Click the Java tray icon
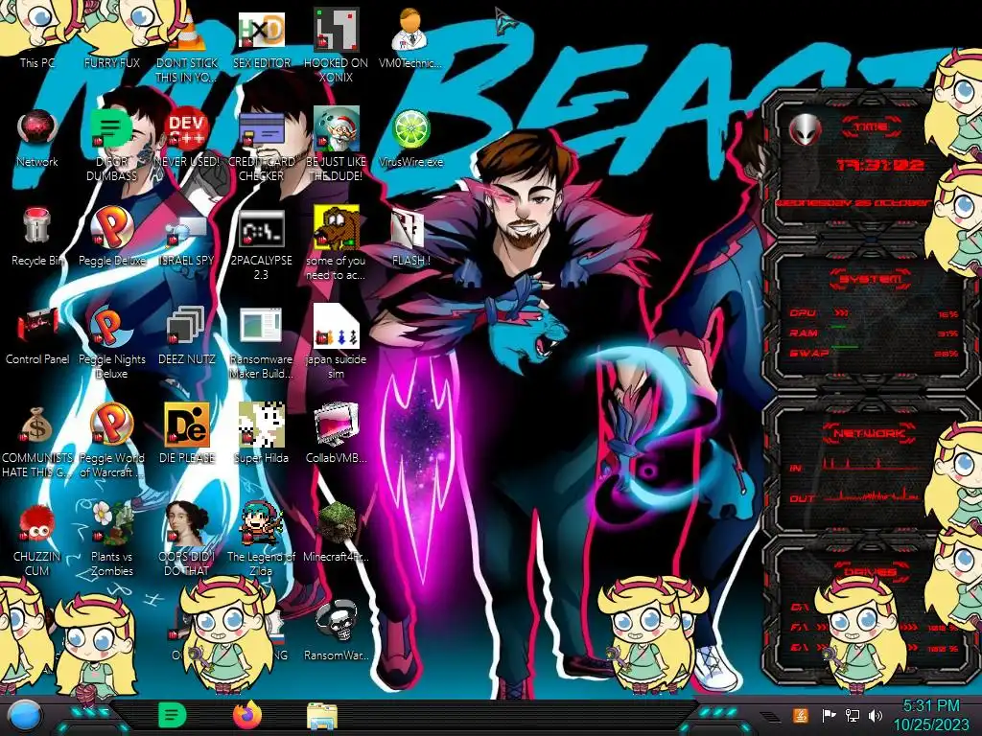The width and height of the screenshot is (982, 736). pyautogui.click(x=801, y=715)
